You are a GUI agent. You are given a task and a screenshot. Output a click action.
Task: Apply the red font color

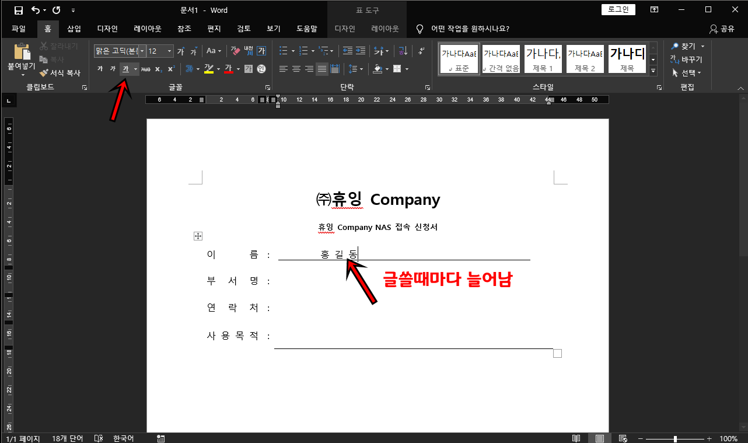[229, 69]
